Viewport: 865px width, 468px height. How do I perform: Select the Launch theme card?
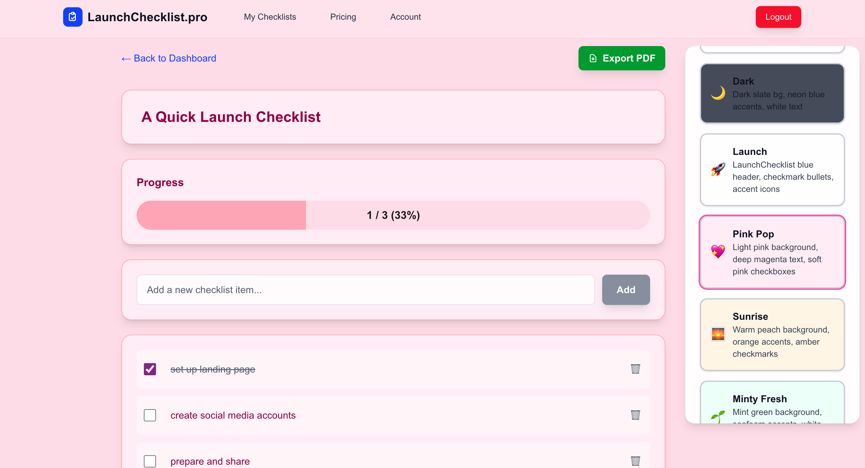click(x=772, y=170)
